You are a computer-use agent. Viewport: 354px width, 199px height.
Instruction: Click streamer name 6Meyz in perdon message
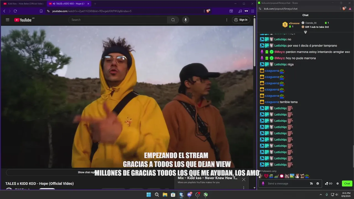click(x=279, y=52)
